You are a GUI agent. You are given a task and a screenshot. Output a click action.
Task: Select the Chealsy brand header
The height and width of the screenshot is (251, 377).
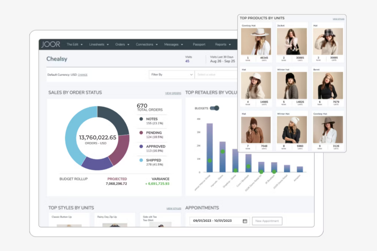57,59
